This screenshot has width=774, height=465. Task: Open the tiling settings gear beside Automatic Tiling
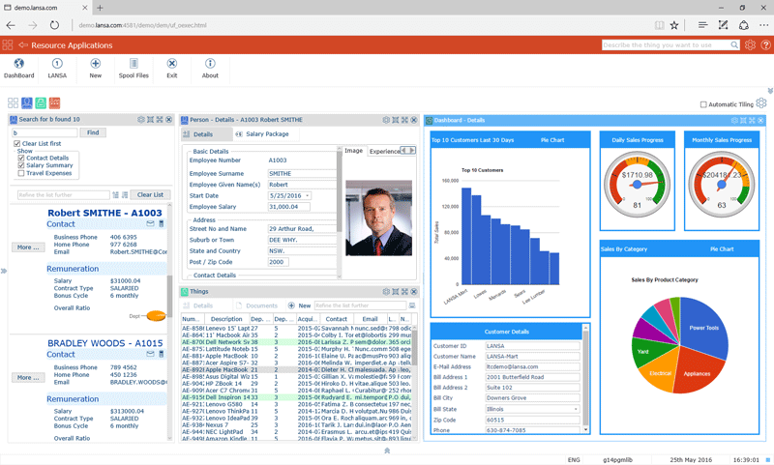(x=761, y=103)
